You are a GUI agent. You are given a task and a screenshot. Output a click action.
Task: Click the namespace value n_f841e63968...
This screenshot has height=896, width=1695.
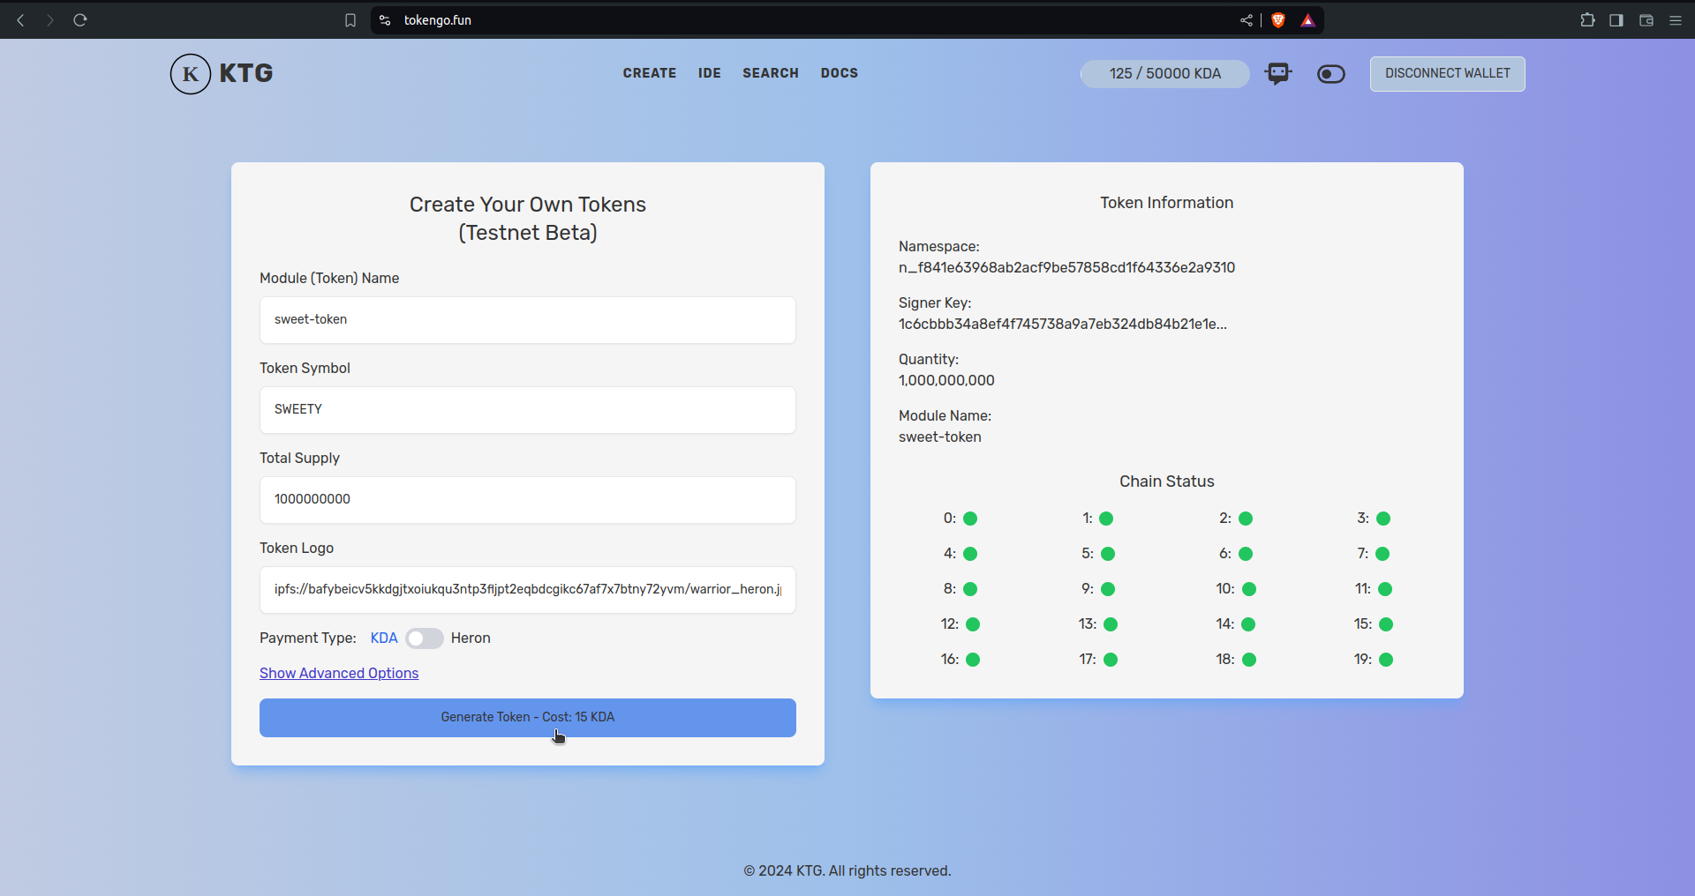coord(1066,267)
